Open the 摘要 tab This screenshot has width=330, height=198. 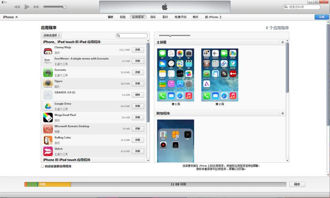[111, 17]
